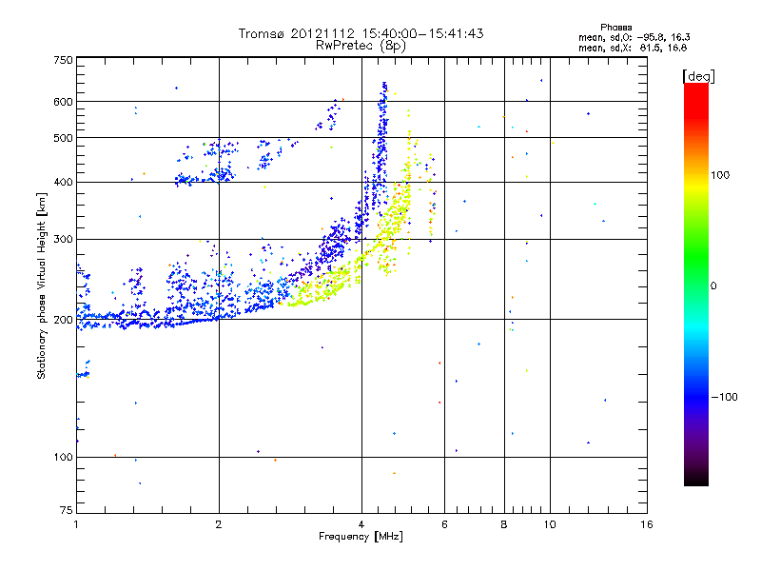Click y-axis tick label '300'

pyautogui.click(x=63, y=240)
